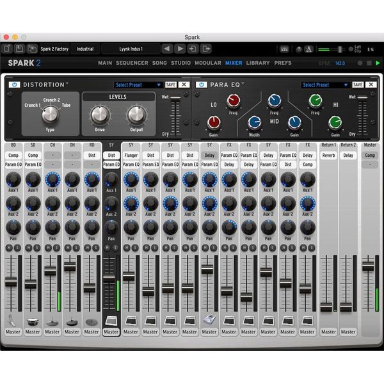This screenshot has height=384, width=384.
Task: Open BD channel Master output selector
Action: pos(13,332)
